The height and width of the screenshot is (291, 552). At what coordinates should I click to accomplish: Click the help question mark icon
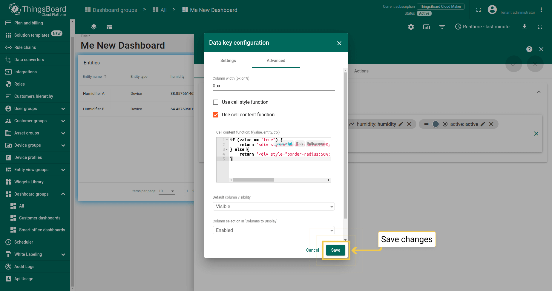(x=529, y=49)
